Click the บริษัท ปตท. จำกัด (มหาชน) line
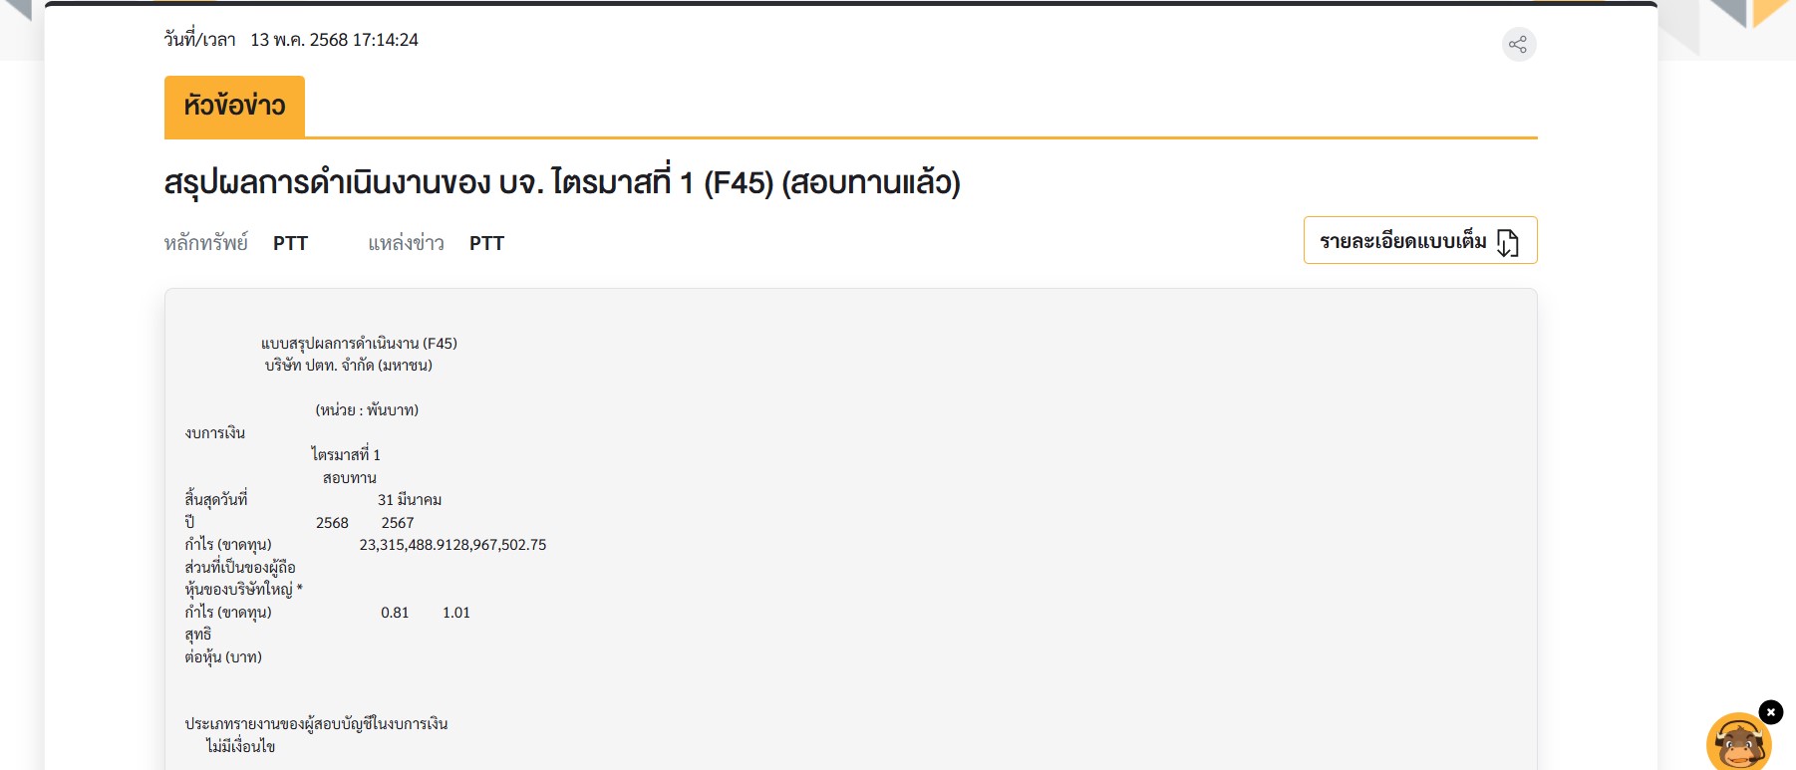 pos(348,365)
